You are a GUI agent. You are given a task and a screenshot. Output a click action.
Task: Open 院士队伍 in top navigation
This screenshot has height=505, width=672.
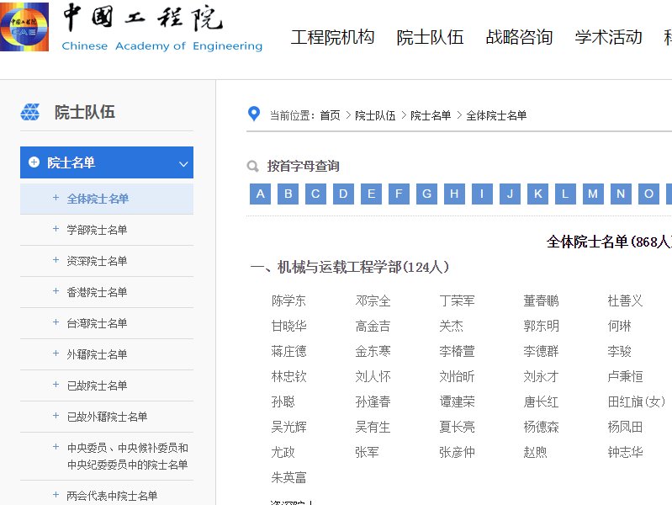click(x=430, y=37)
